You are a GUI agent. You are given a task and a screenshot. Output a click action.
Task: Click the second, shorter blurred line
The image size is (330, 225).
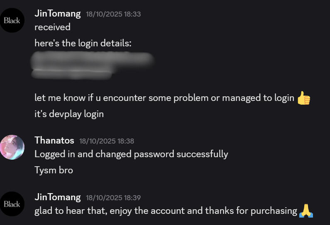pos(71,74)
